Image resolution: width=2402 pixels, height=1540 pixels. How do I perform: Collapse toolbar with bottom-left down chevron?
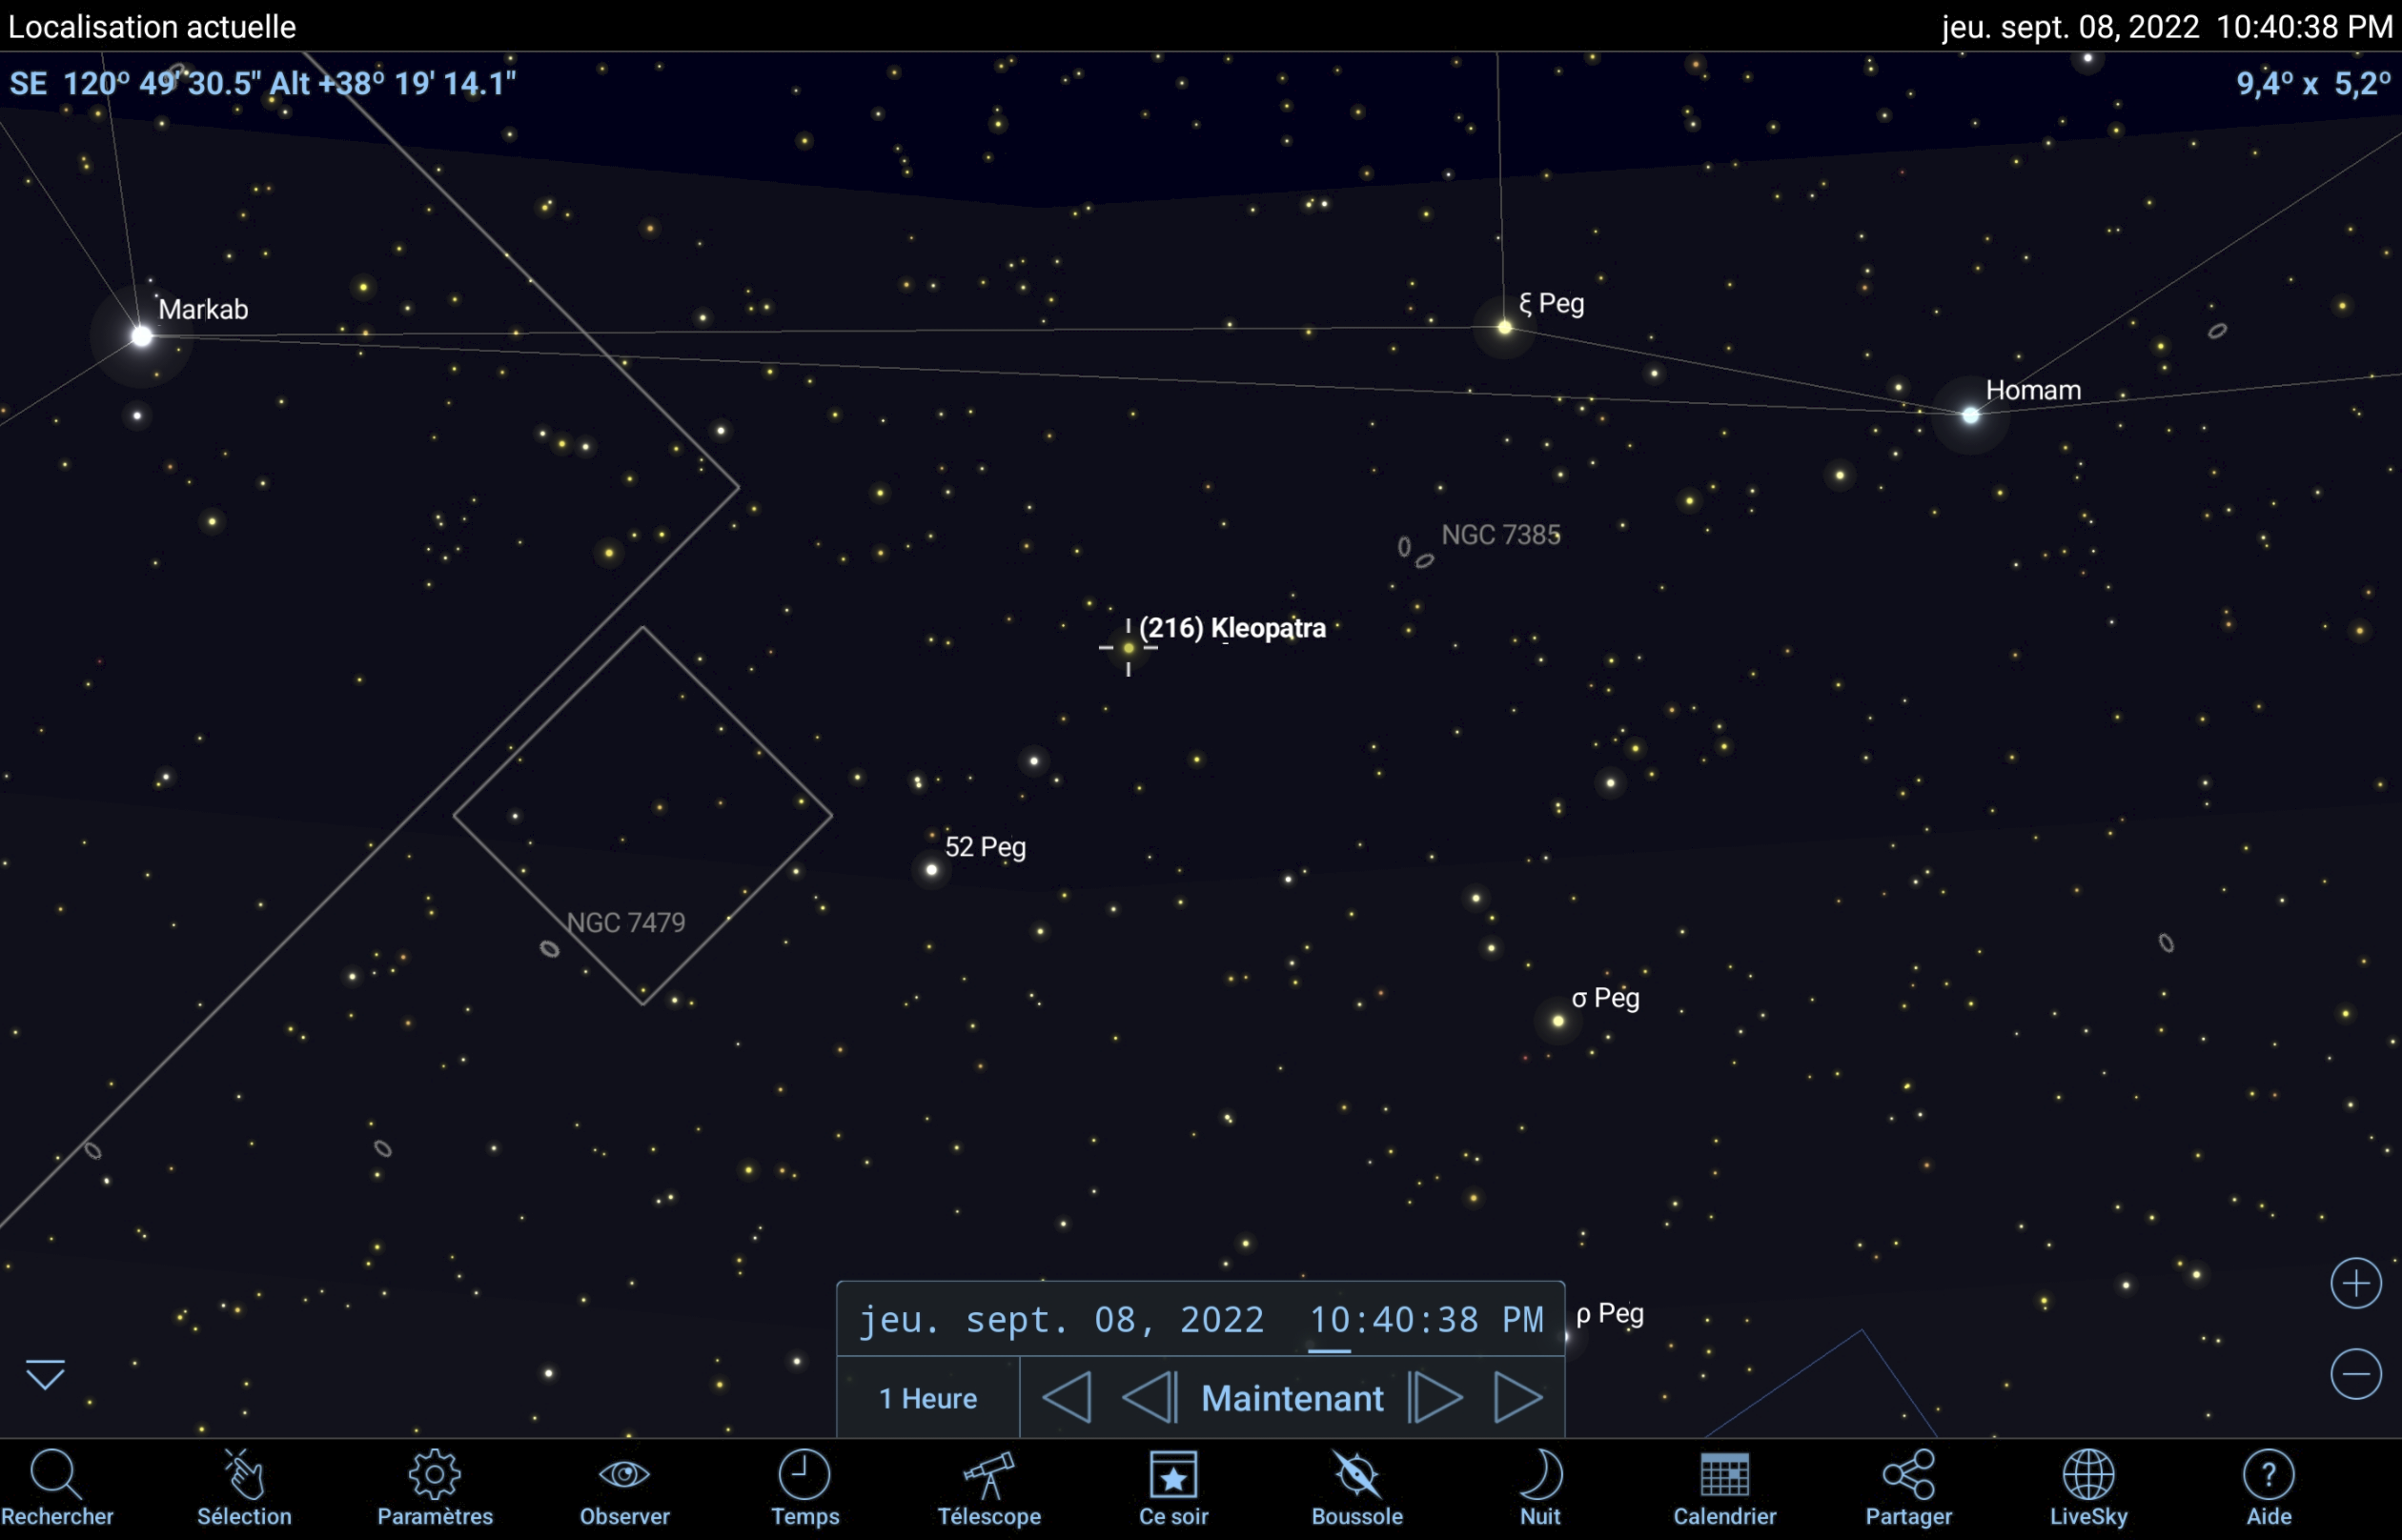[45, 1374]
